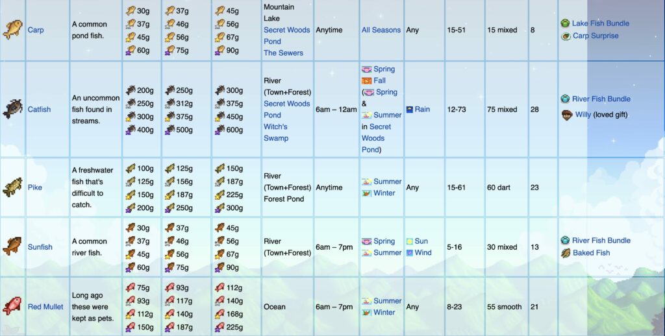This screenshot has height=336, width=665.
Task: Select the '8-23' Red Mullet size cell
Action: tap(454, 307)
